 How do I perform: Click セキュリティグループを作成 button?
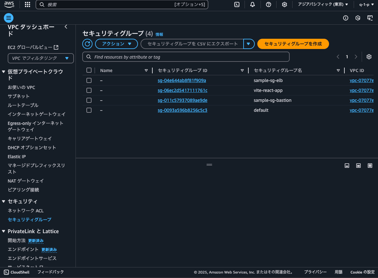[293, 44]
